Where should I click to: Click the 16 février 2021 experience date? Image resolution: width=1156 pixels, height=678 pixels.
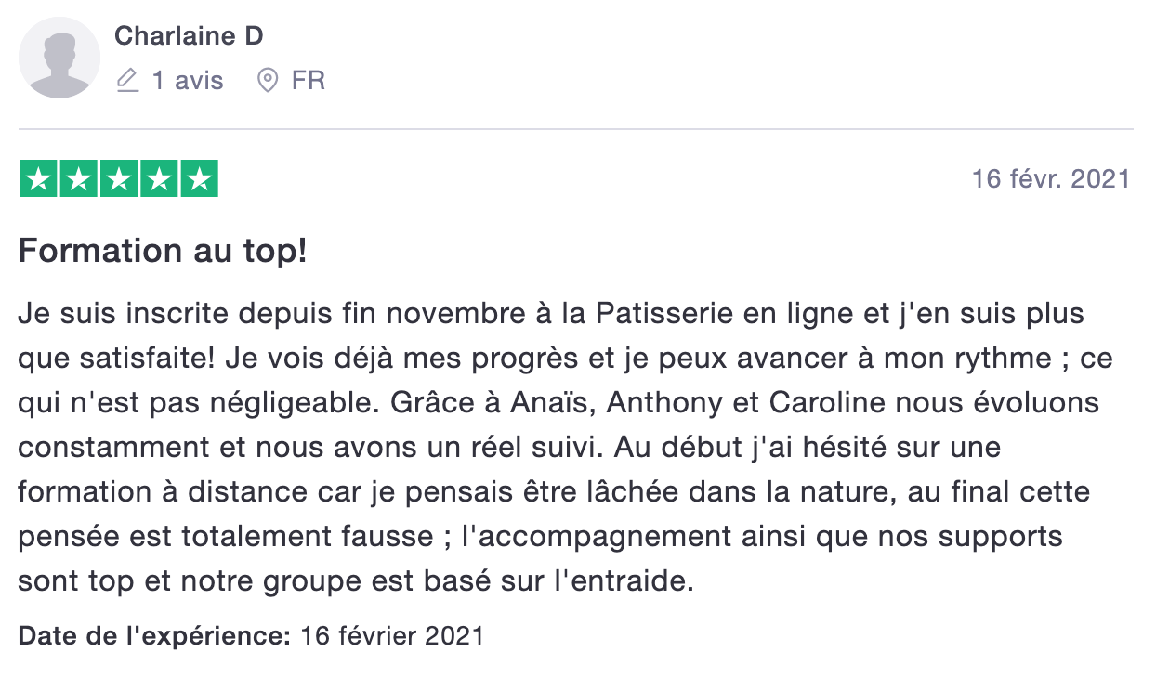(x=393, y=637)
